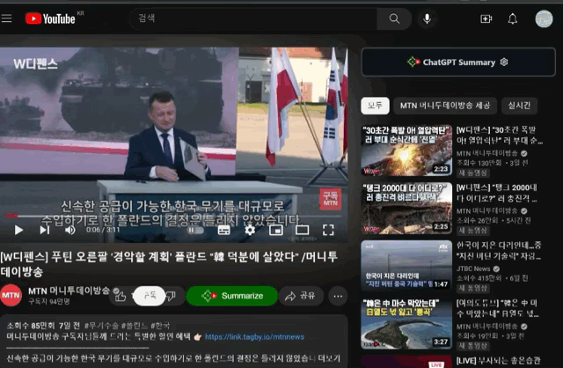Click the #한국 hashtag
This screenshot has width=563, height=368.
pyautogui.click(x=160, y=326)
